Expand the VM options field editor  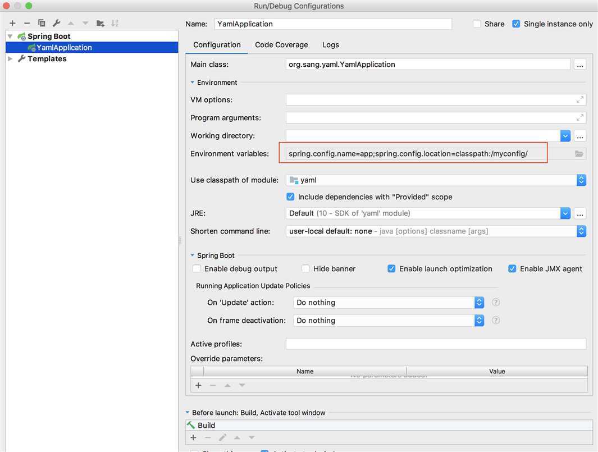pos(579,99)
